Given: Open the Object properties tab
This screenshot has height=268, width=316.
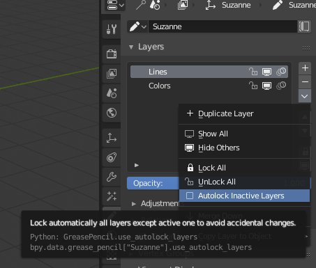Looking at the screenshot, I should click(x=112, y=138).
